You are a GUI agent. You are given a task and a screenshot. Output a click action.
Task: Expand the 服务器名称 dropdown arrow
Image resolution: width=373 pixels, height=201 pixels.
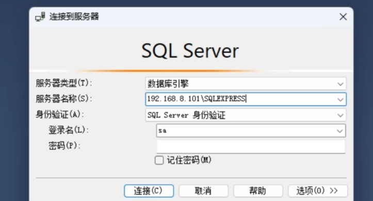(x=340, y=99)
